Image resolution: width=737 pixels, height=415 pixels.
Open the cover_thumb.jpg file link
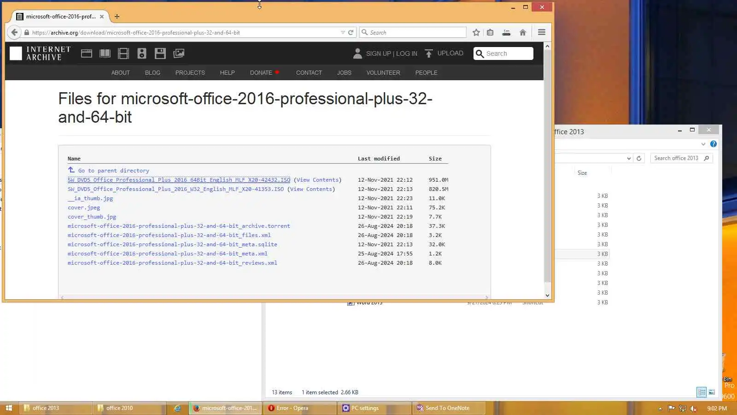pos(92,217)
